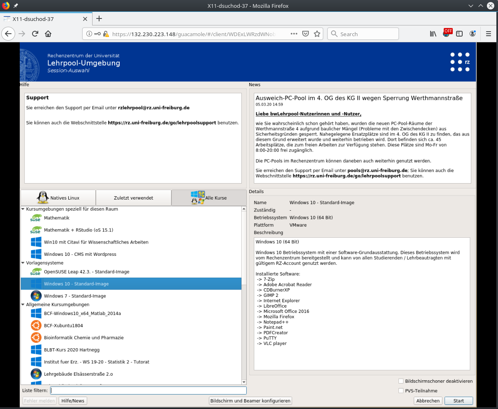Select Mathematik + RStudio (oS 15.1)
This screenshot has height=409, width=498.
(79, 230)
